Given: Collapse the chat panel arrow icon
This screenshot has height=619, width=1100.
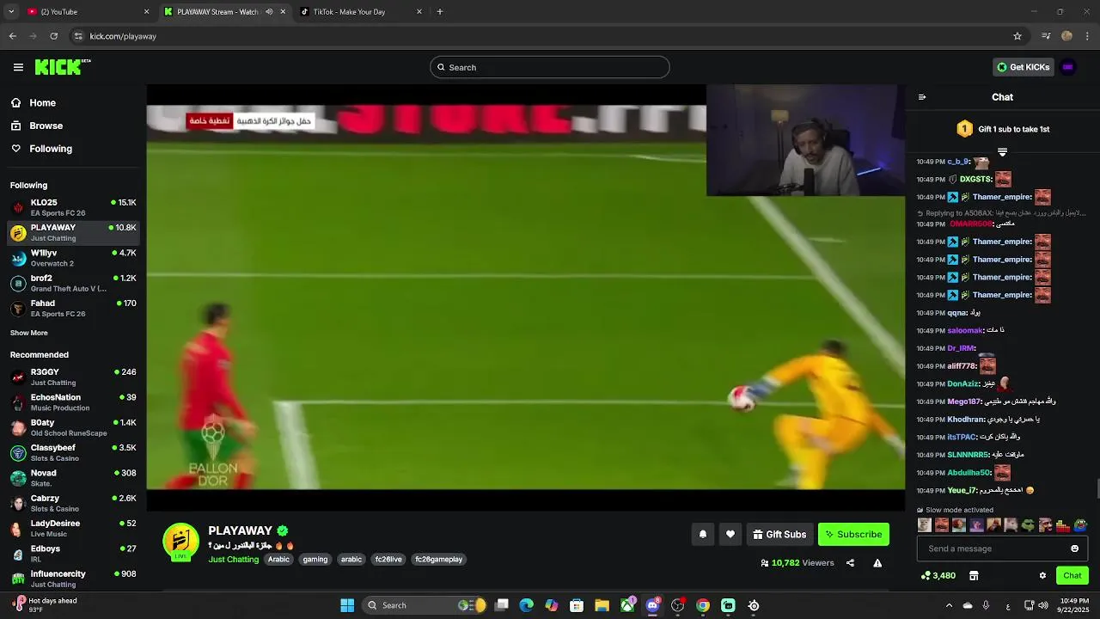Looking at the screenshot, I should point(922,97).
